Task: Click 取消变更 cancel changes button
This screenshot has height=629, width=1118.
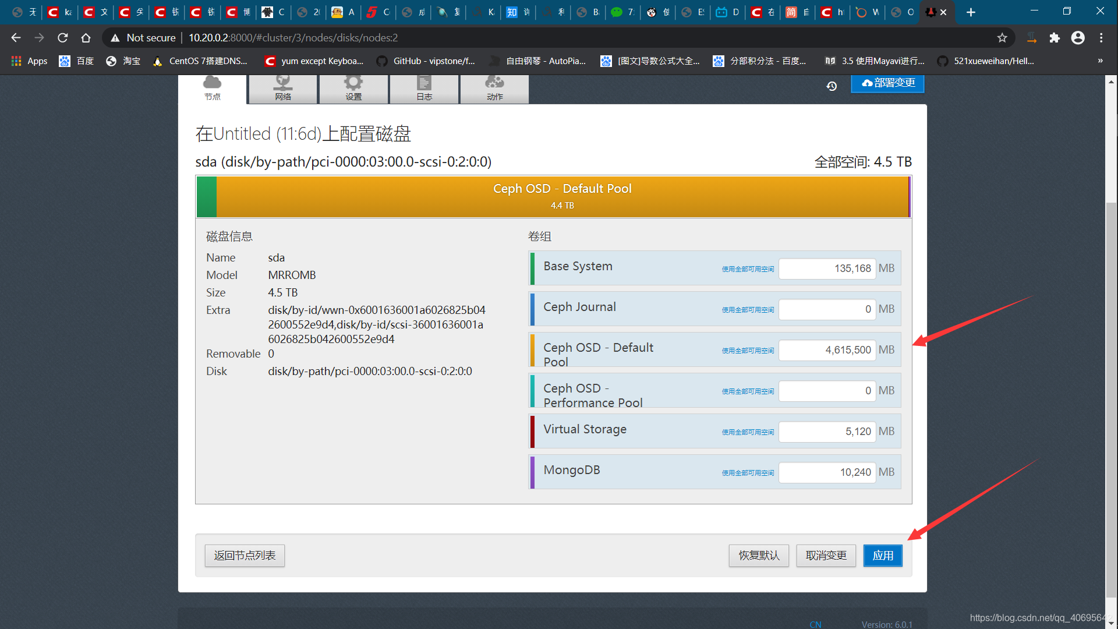Action: pos(826,556)
